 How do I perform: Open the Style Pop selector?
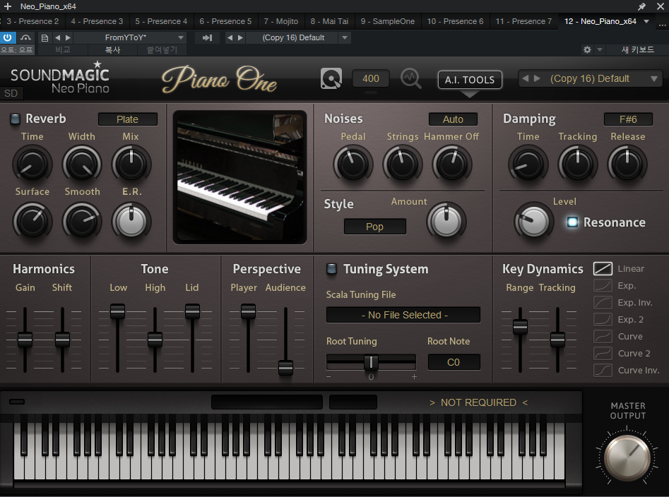tap(374, 227)
